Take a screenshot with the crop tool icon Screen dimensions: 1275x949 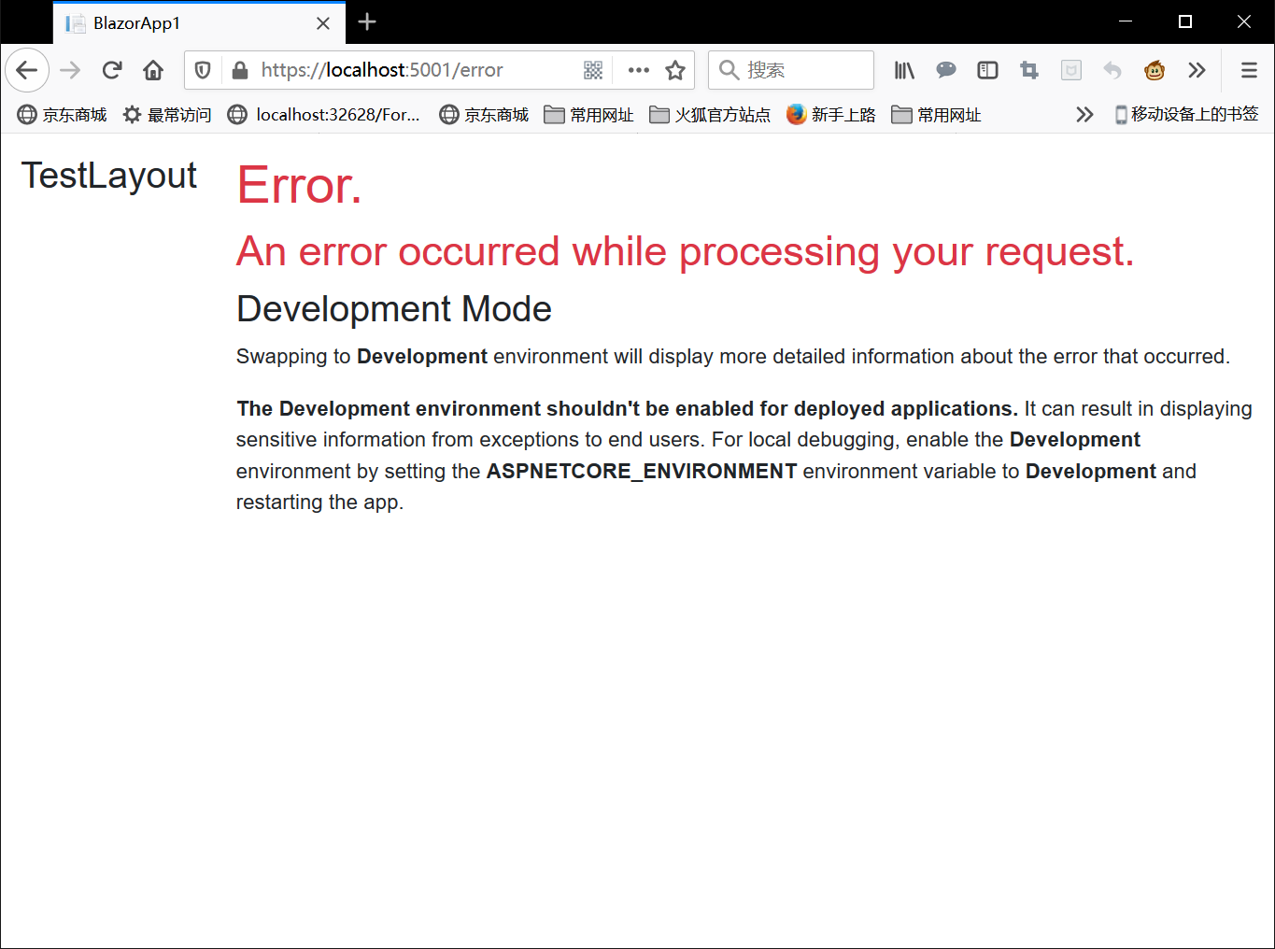pyautogui.click(x=1028, y=70)
